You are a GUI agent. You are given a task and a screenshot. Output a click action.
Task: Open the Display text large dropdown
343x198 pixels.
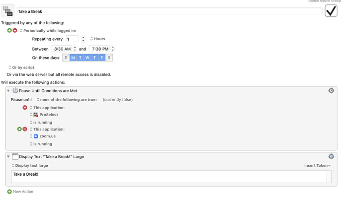pos(30,165)
